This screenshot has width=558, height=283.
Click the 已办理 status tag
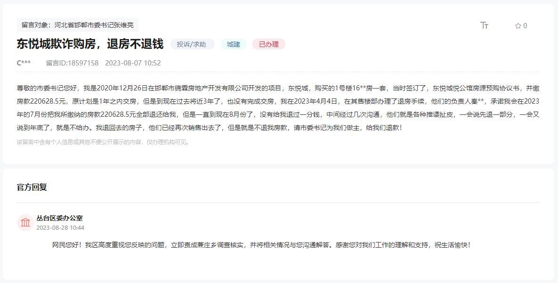tap(269, 44)
